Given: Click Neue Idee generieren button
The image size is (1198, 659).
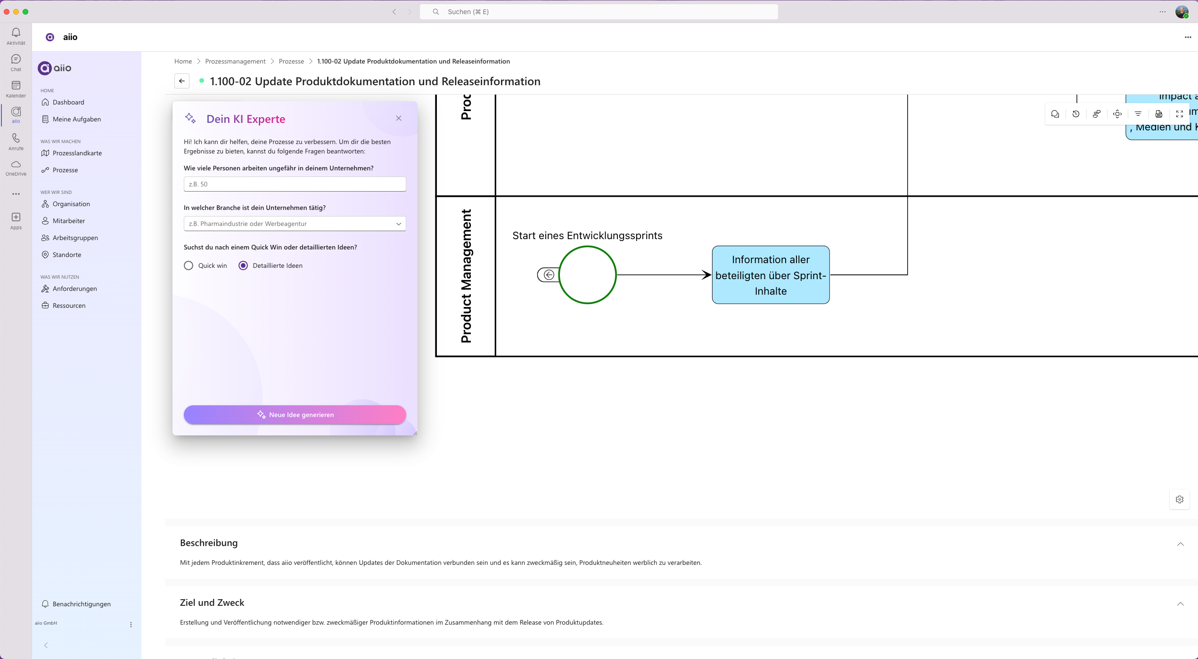Looking at the screenshot, I should (295, 415).
